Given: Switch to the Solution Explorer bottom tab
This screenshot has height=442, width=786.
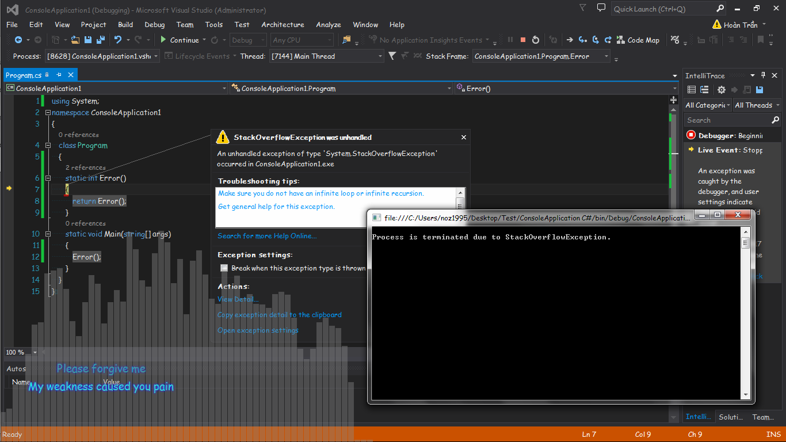Looking at the screenshot, I should pyautogui.click(x=731, y=417).
